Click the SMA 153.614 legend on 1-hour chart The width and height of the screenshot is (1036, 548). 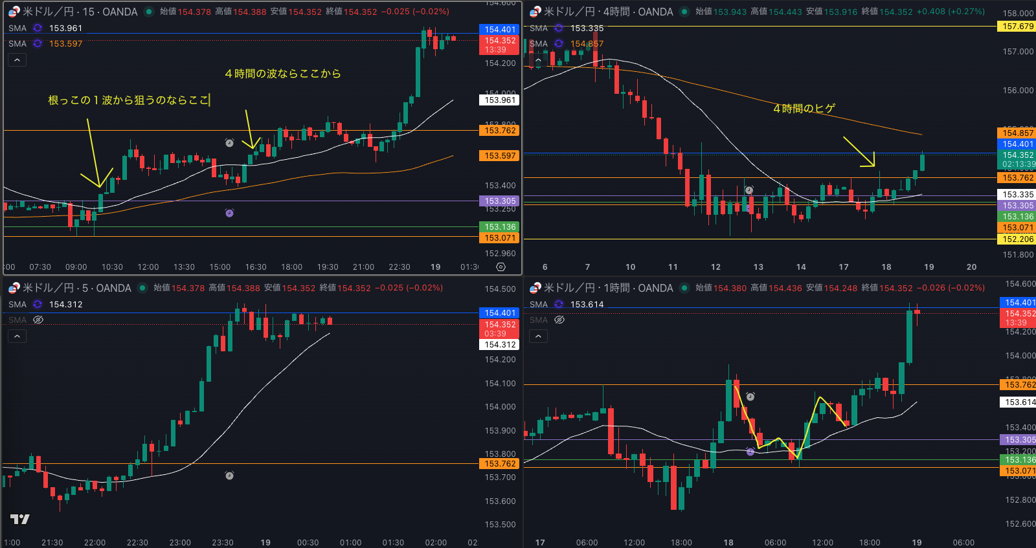point(586,304)
